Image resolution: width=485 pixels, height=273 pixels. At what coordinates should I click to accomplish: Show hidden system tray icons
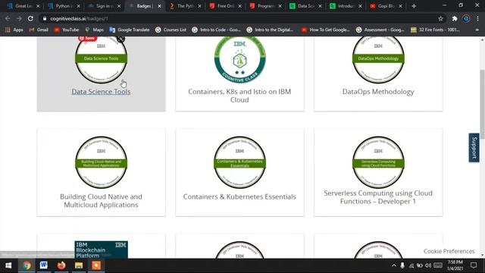pyautogui.click(x=393, y=265)
